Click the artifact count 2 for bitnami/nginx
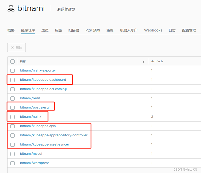Viewport: 201px width, 173px height. pos(152,116)
